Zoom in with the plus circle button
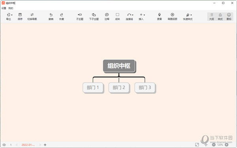 tap(227, 145)
